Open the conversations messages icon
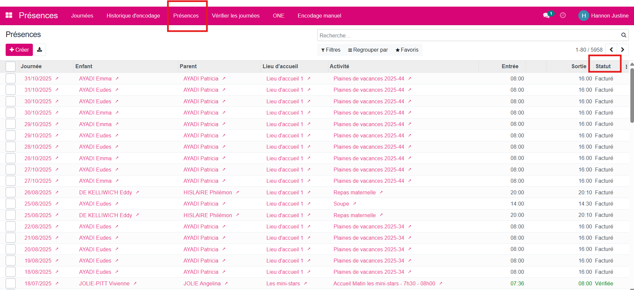The width and height of the screenshot is (634, 290). pos(546,15)
